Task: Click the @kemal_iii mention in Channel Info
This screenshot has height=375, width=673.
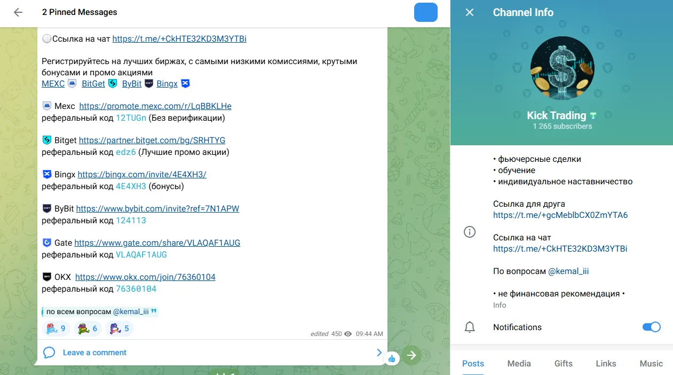Action: coord(568,271)
